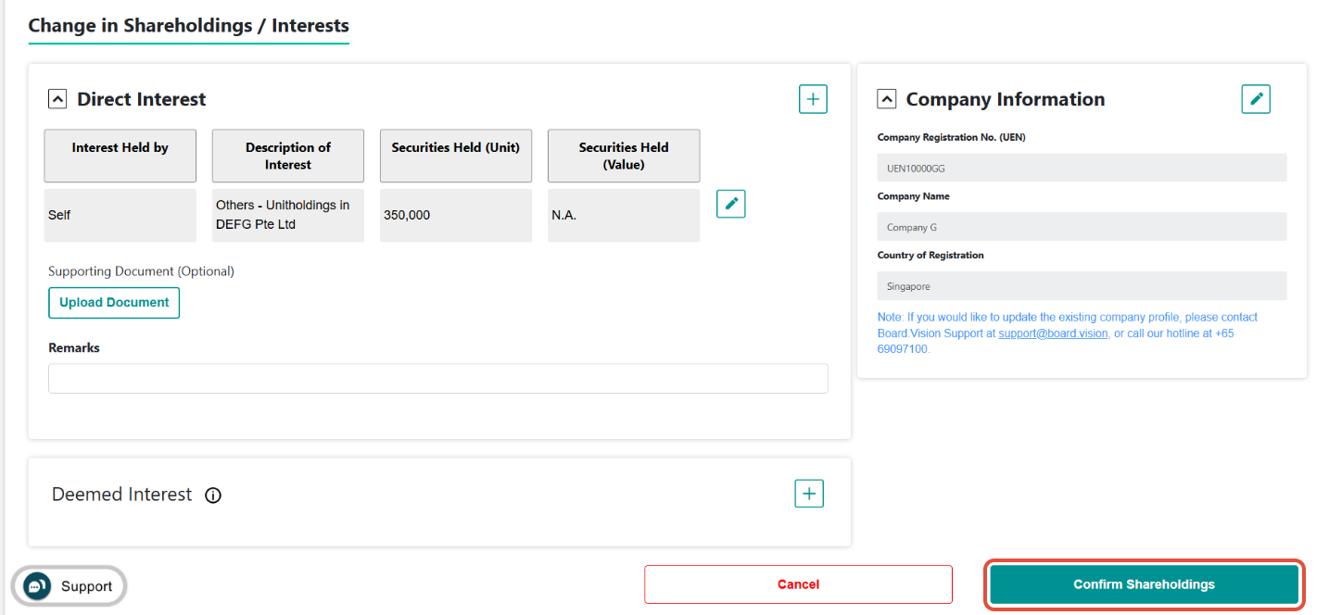This screenshot has height=615, width=1329.
Task: Click the 'Securities Held (Unit)' column header
Action: [x=456, y=156]
